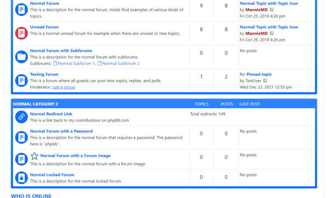The width and height of the screenshot is (328, 198).
Task: Open the Unread Forum link
Action: 44,27
